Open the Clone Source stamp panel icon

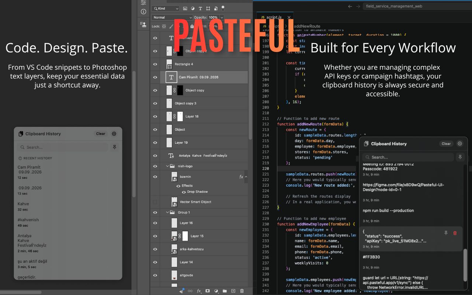coord(143,24)
